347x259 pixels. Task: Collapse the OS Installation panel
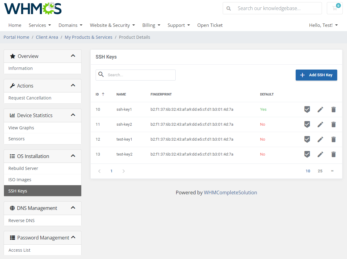pyautogui.click(x=73, y=156)
